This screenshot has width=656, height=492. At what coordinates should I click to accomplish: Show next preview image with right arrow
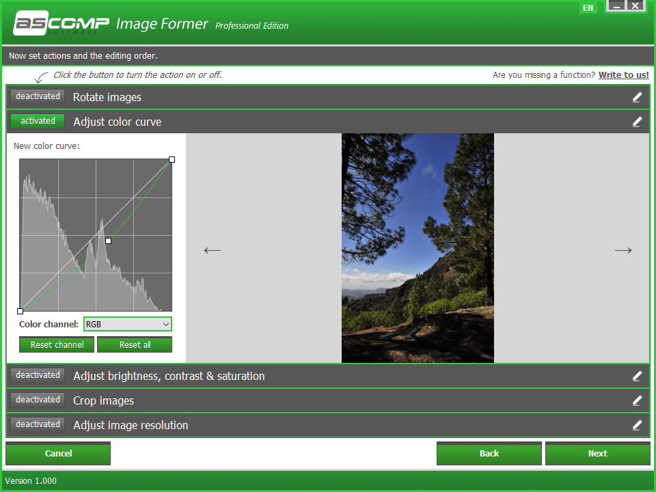coord(623,250)
